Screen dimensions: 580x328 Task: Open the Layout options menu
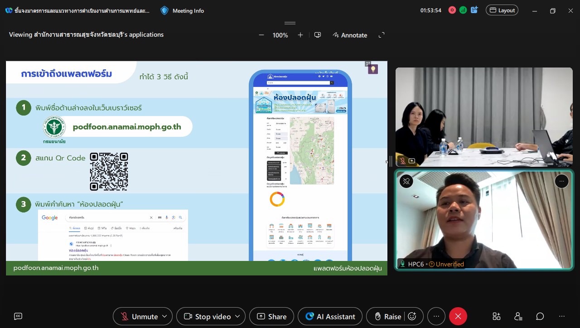[502, 10]
